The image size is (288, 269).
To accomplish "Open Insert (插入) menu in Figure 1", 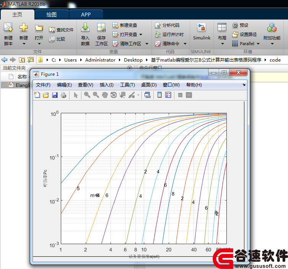I will [x=107, y=85].
